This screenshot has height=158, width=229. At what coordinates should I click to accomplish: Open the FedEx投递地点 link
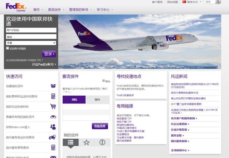tap(125, 95)
